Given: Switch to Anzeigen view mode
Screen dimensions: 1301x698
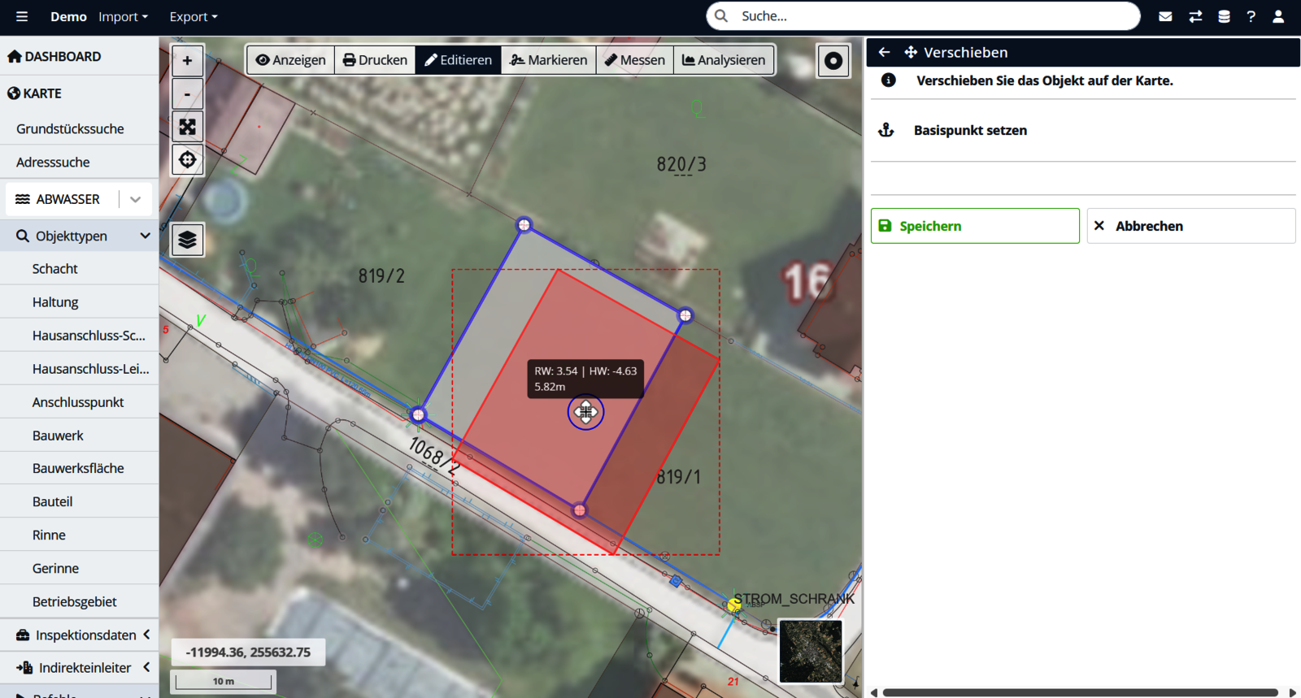Looking at the screenshot, I should coord(290,60).
